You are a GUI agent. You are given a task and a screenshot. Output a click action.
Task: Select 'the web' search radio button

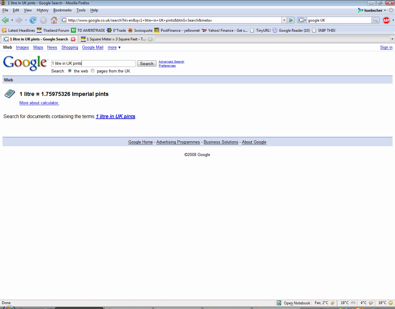click(70, 71)
